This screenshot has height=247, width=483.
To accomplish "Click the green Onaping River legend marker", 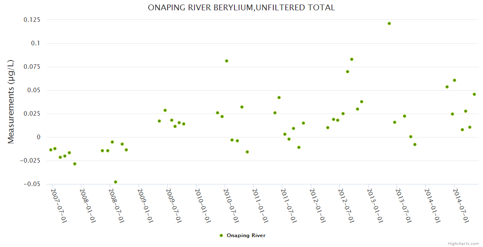I will (x=221, y=235).
